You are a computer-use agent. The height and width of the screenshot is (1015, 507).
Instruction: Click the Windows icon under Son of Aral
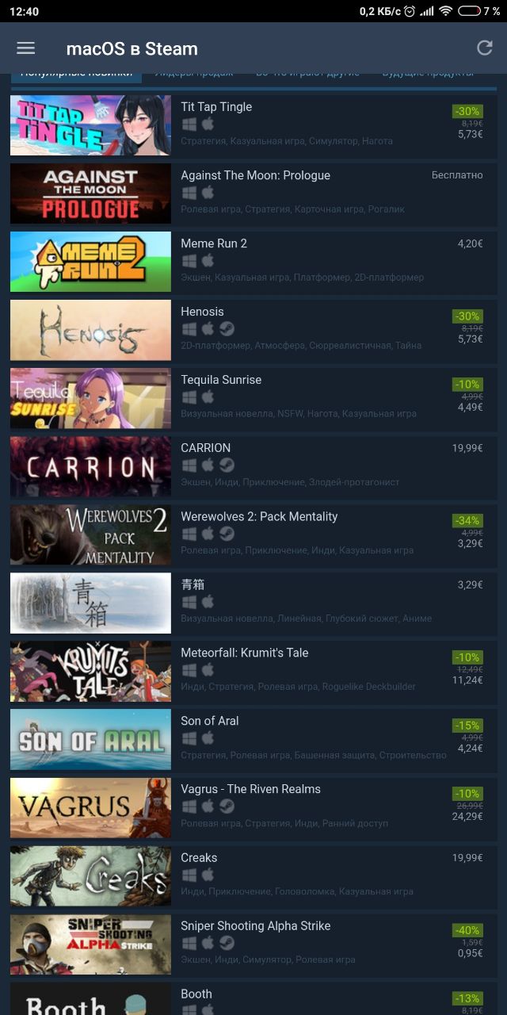189,738
